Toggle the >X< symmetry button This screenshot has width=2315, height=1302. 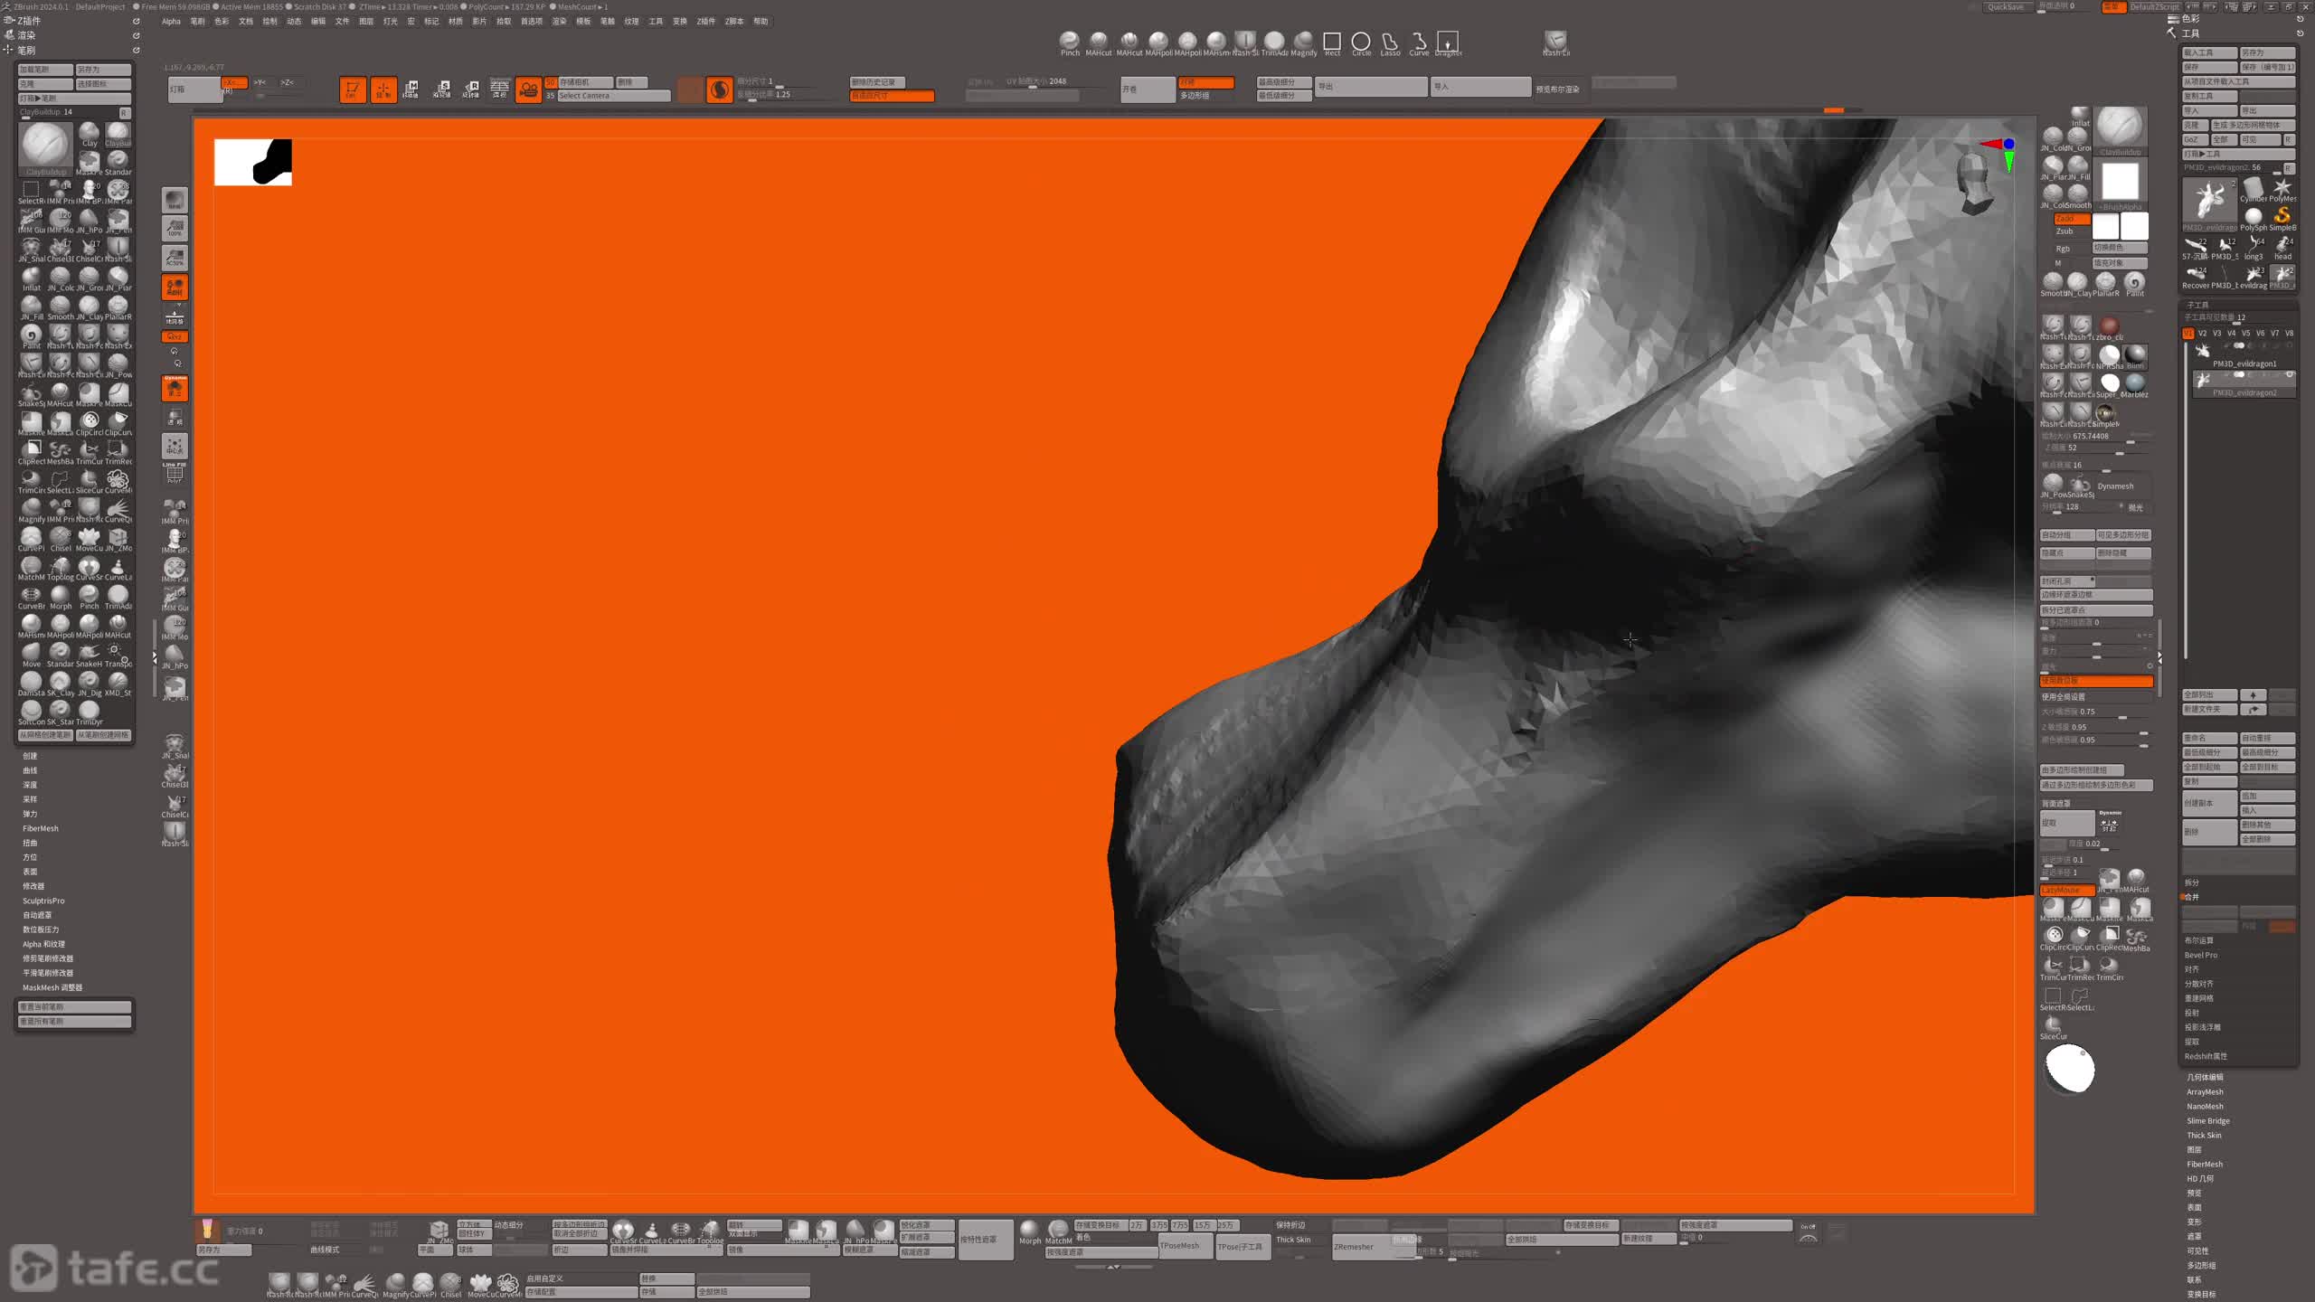coord(234,82)
